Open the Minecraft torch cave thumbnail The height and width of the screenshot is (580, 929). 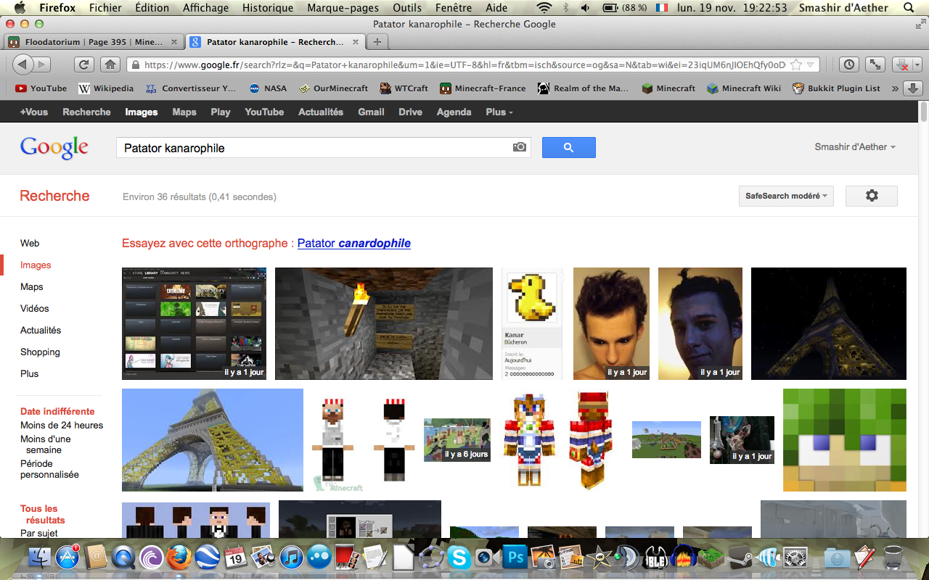click(384, 323)
